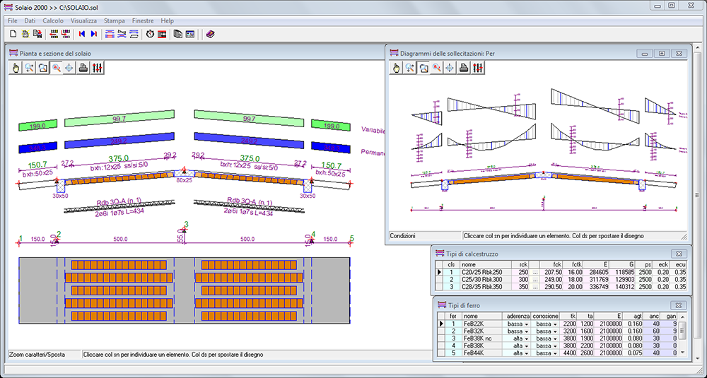The height and width of the screenshot is (378, 707).
Task: Close the Tipi di calcestruzzo window
Action: 679,254
